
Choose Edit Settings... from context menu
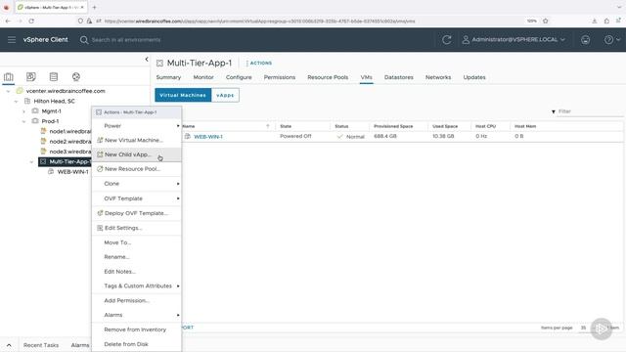[x=137, y=228]
